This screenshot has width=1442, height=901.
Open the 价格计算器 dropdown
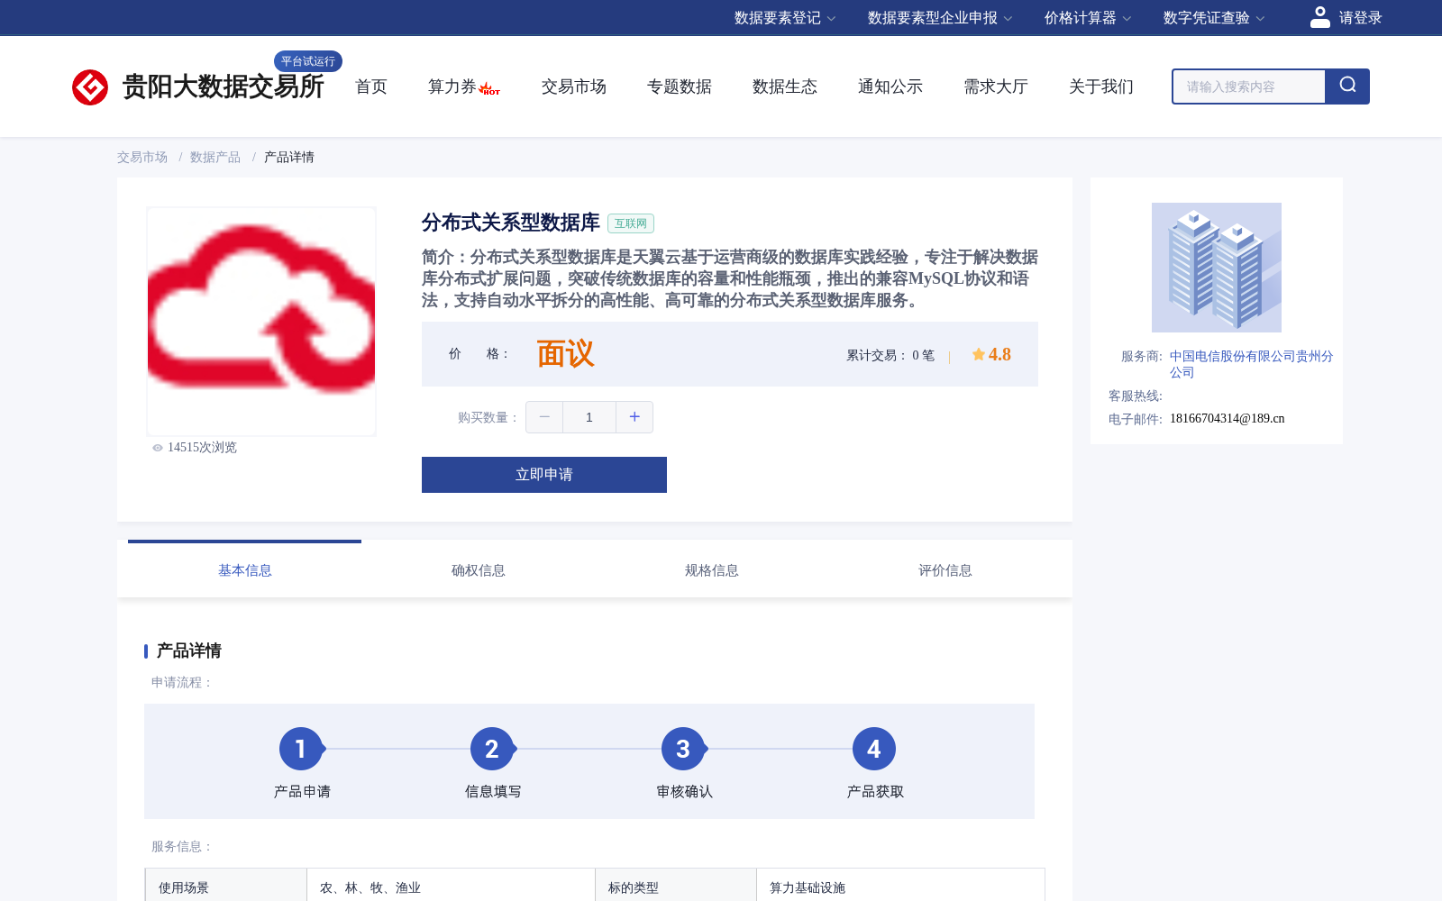(x=1088, y=18)
